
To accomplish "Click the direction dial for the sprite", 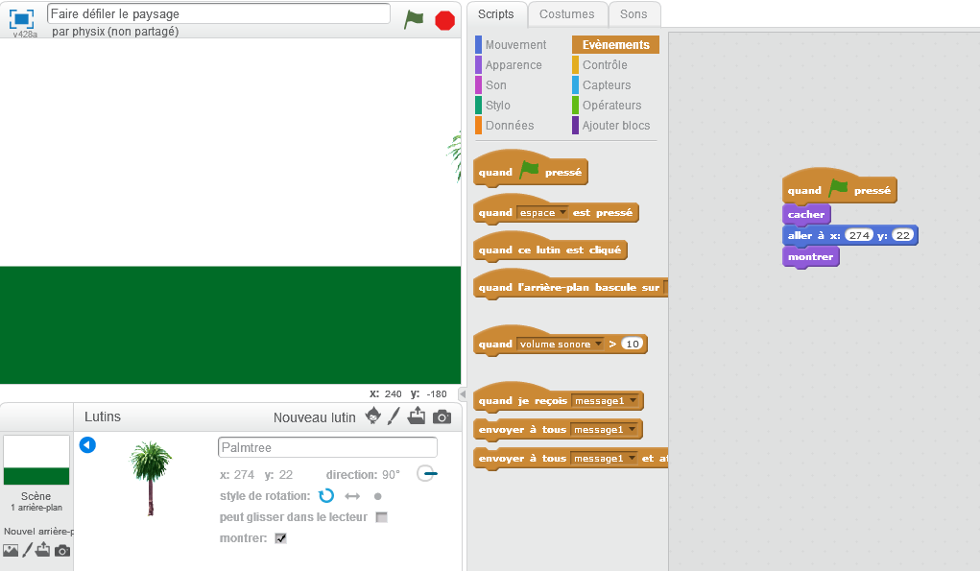I will [427, 474].
